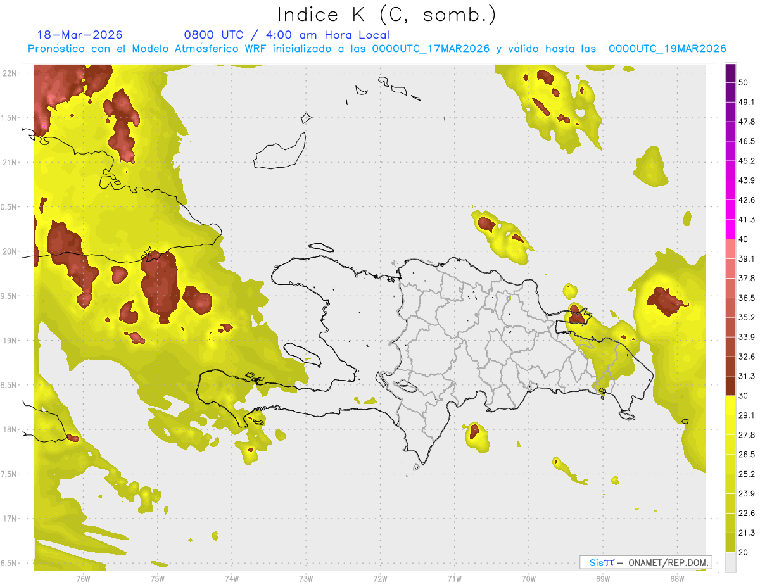Click the '50' colorbar label
Screen dimensions: 760x587
(744, 83)
